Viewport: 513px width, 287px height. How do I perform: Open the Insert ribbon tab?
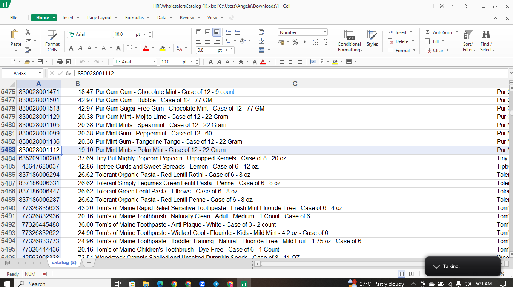click(68, 18)
